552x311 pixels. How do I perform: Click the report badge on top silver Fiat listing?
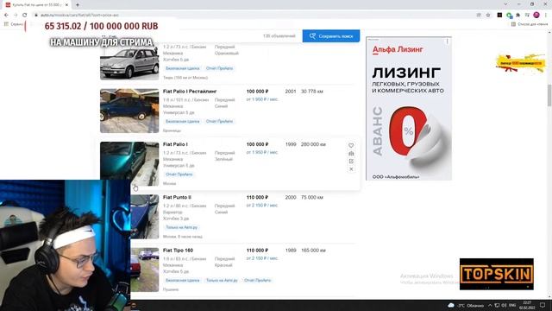tap(220, 68)
